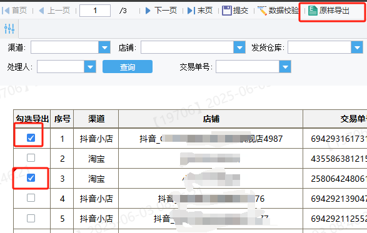Select 抖音小店 cell in row 4
Viewport: 367px width, 233px height.
coord(96,199)
